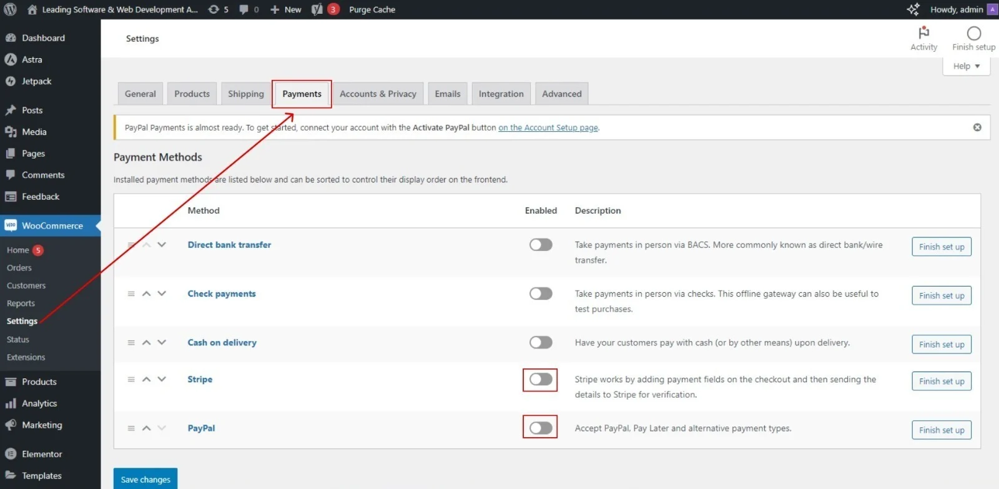
Task: Click Finish set up for Direct bank transfer
Action: [942, 247]
